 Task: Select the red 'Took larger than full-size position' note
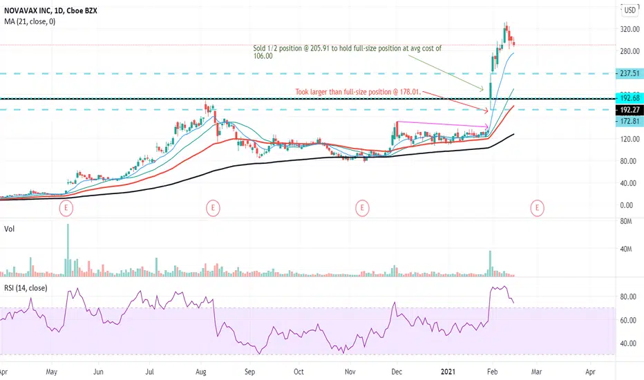(x=358, y=92)
